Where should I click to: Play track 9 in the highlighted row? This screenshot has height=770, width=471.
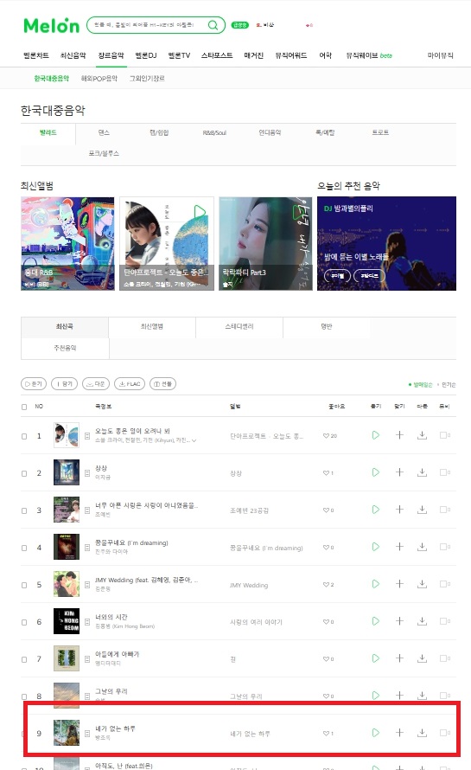point(375,733)
